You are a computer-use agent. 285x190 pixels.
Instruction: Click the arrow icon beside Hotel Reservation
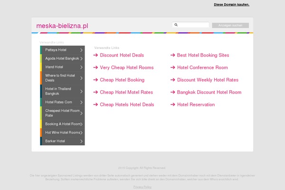172,104
